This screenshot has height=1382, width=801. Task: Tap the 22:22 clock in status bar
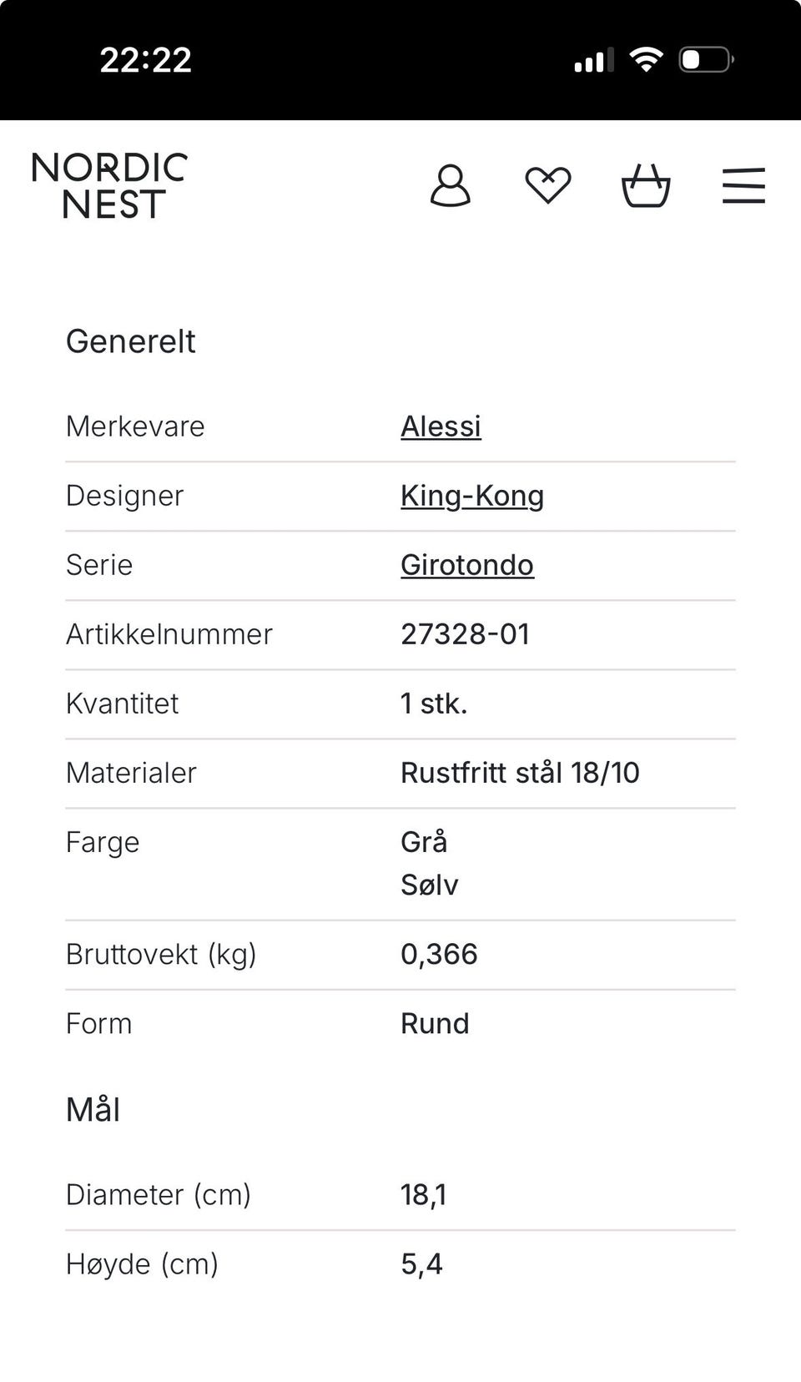(x=146, y=60)
